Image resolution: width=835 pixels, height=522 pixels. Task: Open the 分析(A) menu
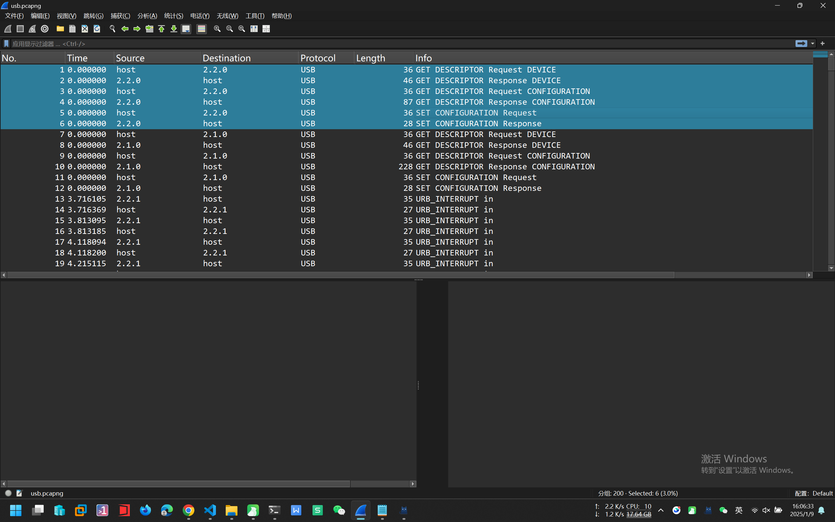tap(147, 16)
